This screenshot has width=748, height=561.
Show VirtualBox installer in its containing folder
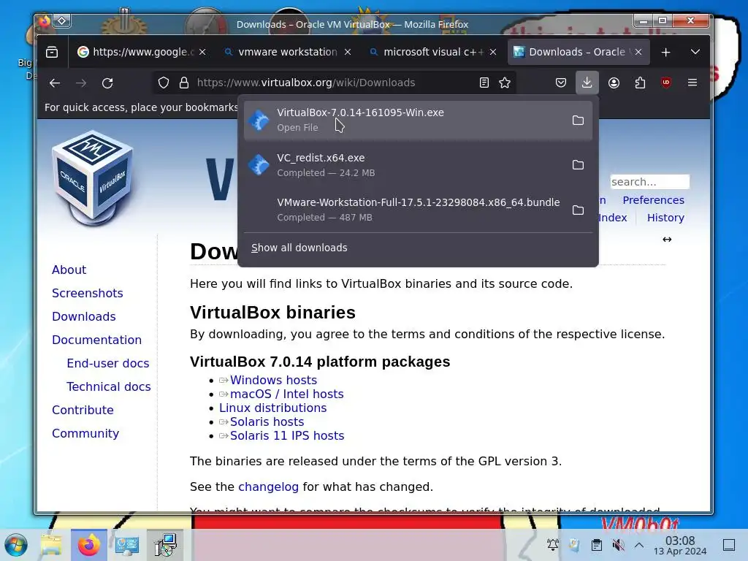[579, 121]
